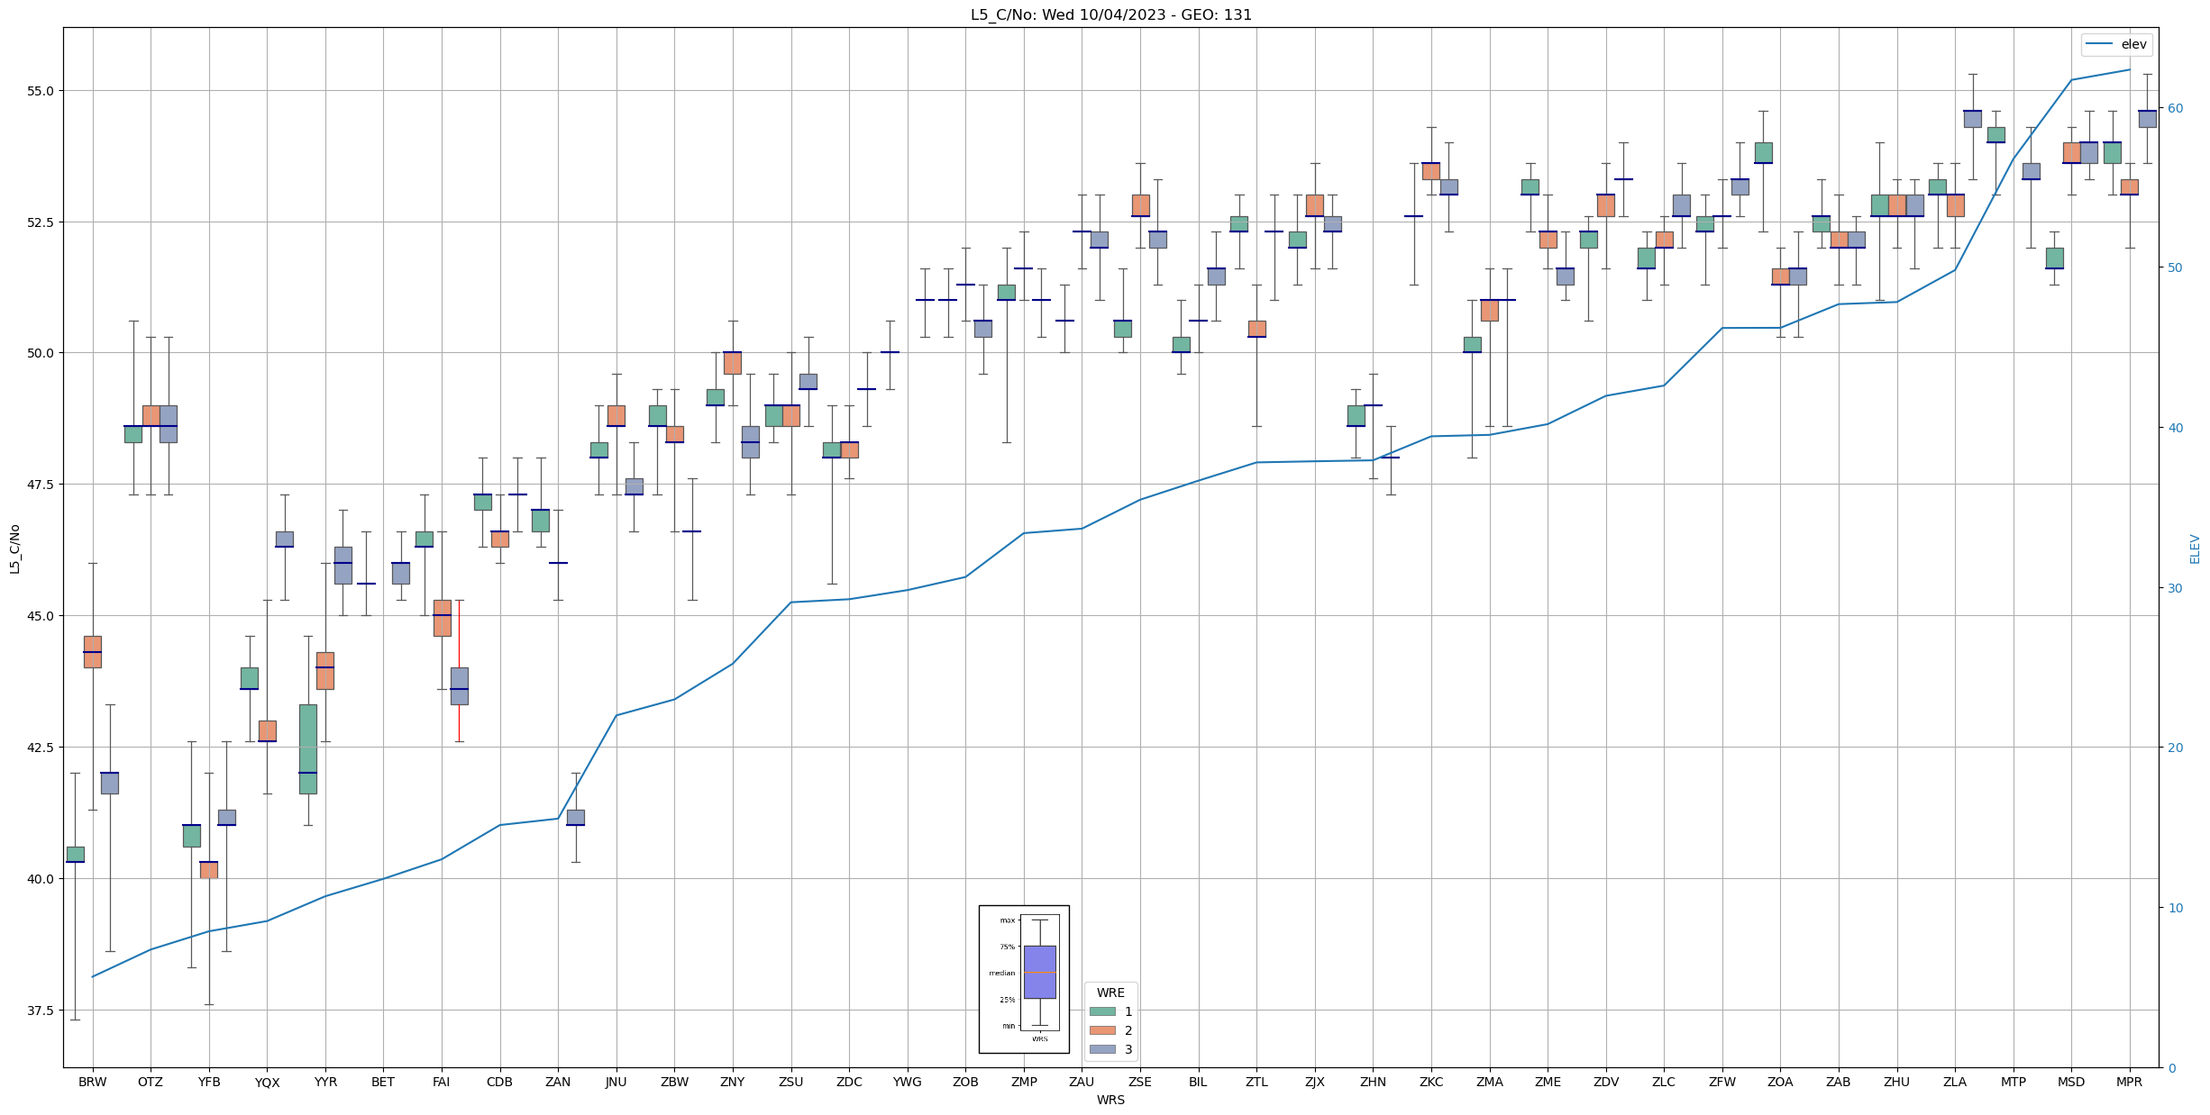This screenshot has width=2210, height=1115.
Task: Click the 'ZME' x-axis station label
Action: click(x=1548, y=1082)
